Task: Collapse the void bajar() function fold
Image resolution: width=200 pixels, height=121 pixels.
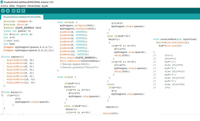Action: (2, 92)
